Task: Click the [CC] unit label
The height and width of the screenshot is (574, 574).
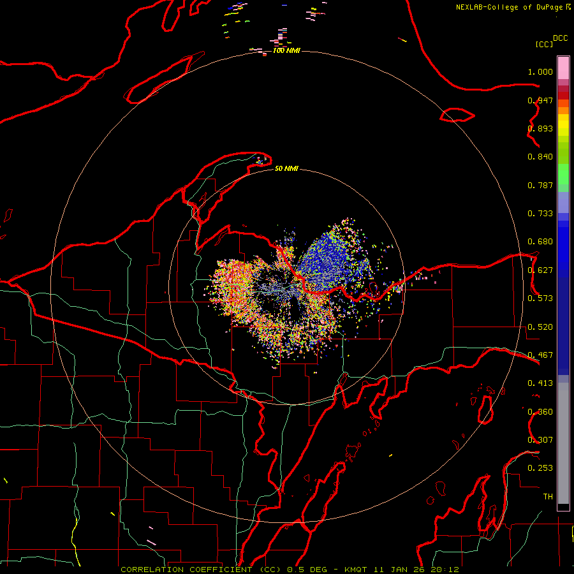Action: (x=544, y=44)
